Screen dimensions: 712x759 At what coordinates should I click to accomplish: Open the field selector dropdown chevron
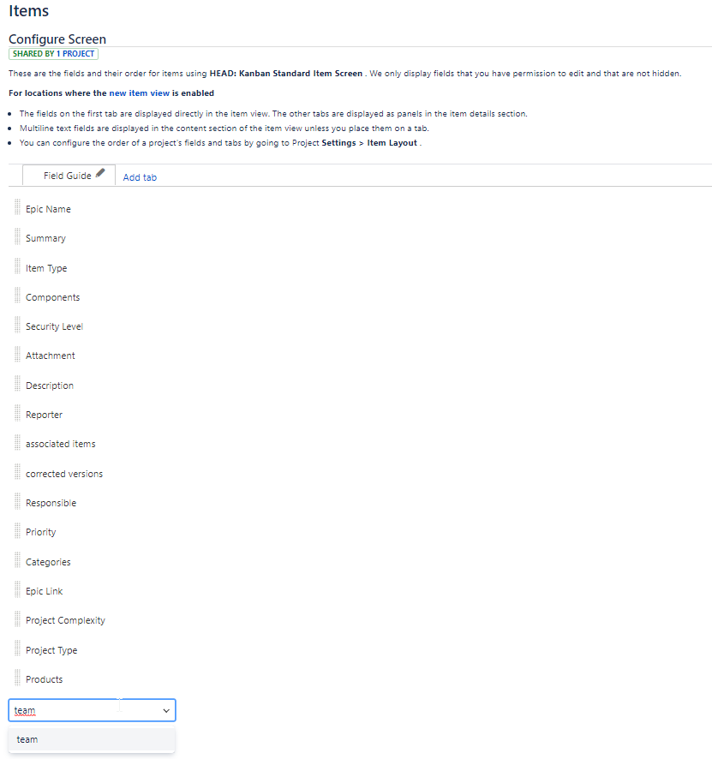(x=166, y=709)
